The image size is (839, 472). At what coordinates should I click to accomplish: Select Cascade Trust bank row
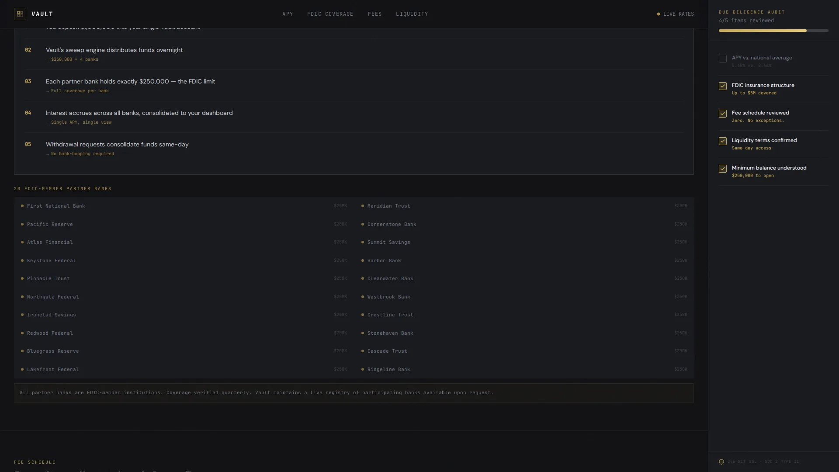pos(524,351)
